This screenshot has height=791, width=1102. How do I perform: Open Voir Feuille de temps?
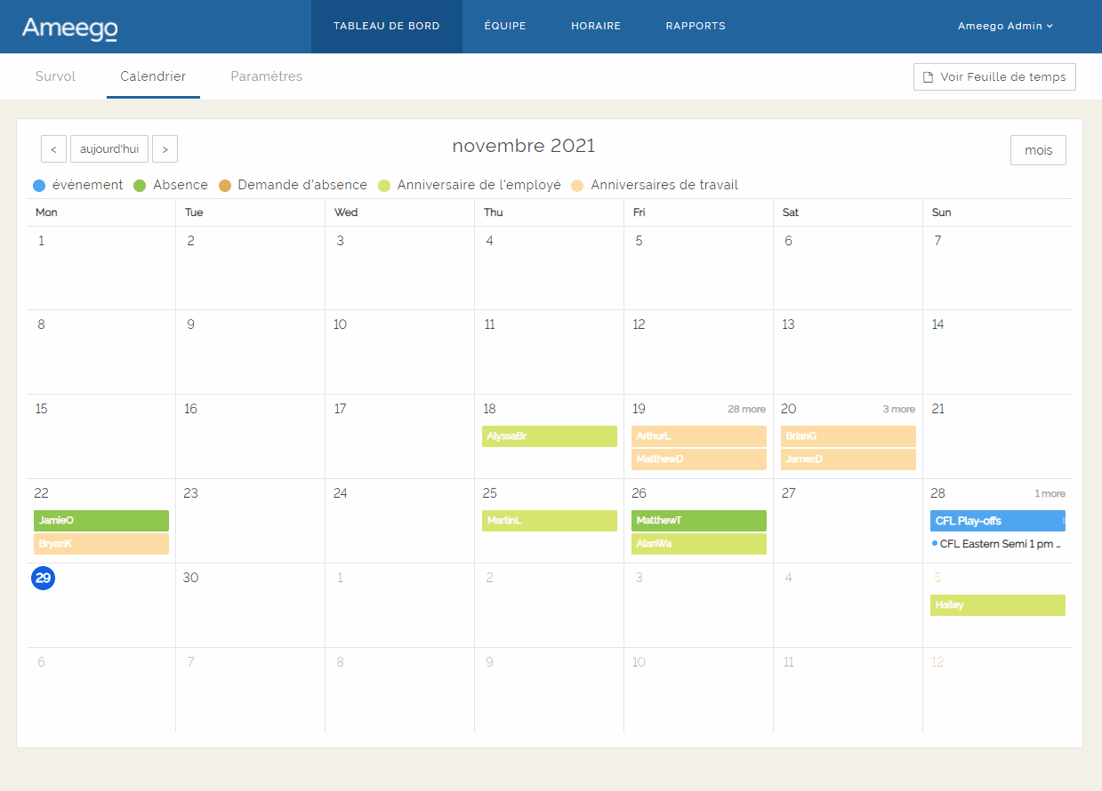[993, 76]
